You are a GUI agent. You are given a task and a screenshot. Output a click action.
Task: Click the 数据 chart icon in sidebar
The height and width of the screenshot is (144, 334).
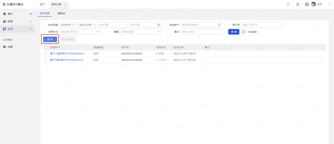tap(4, 21)
